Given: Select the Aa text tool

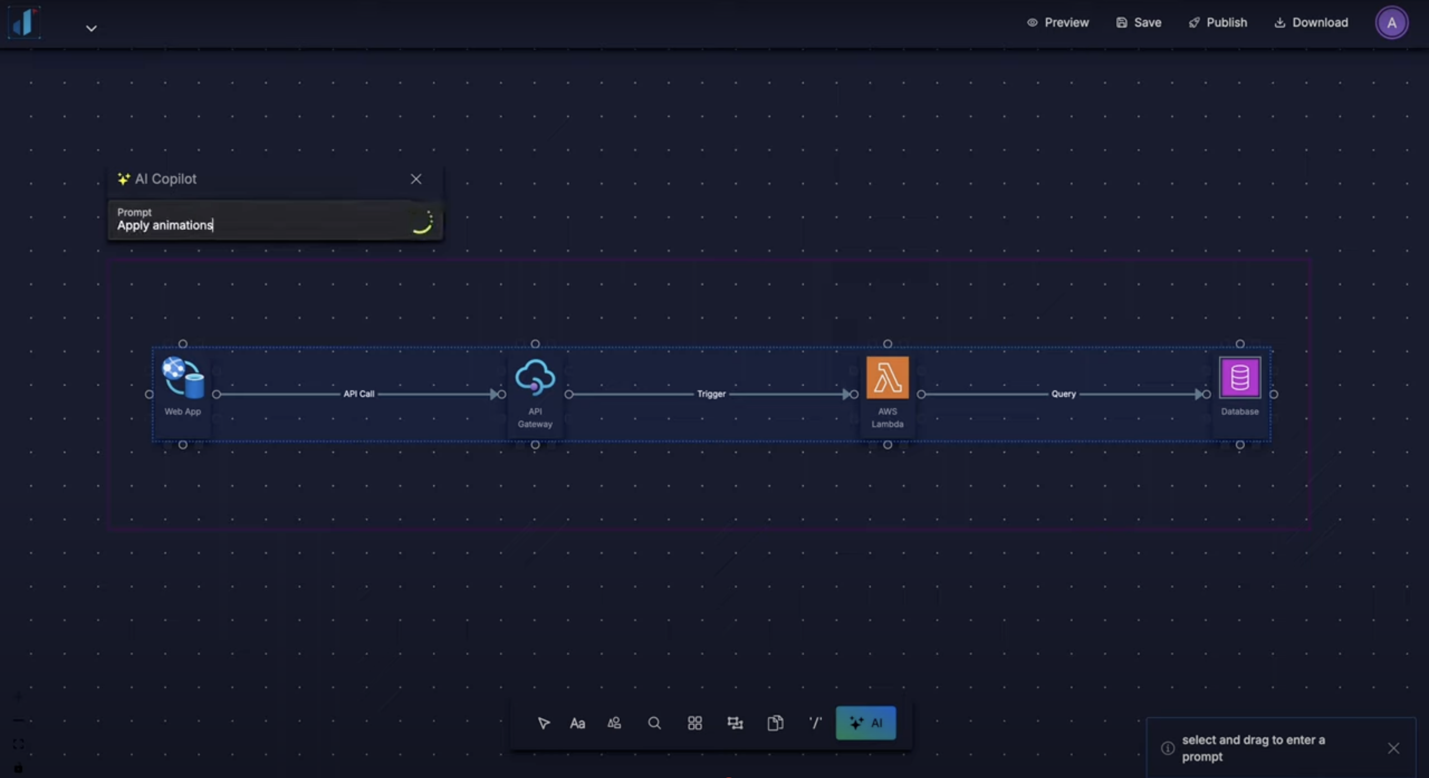Looking at the screenshot, I should pos(577,723).
